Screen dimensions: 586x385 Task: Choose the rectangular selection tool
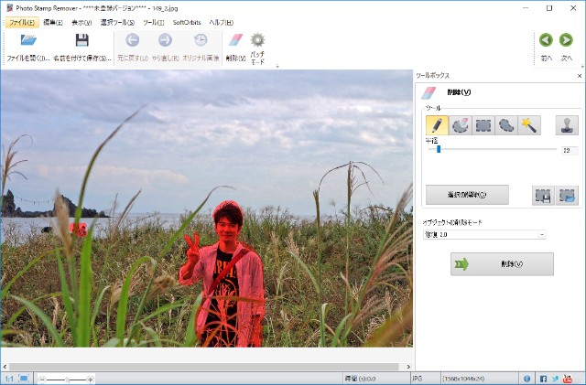click(x=483, y=125)
